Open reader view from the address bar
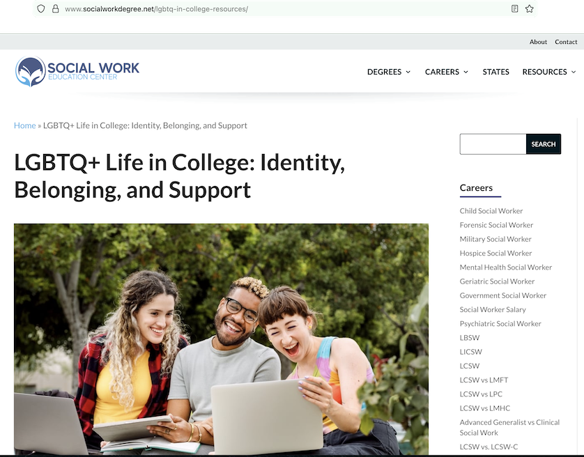 [514, 9]
